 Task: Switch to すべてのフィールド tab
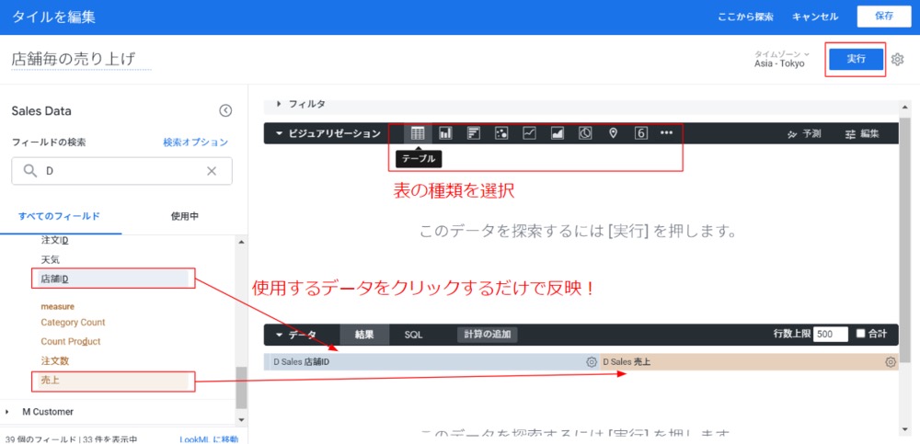pyautogui.click(x=59, y=216)
